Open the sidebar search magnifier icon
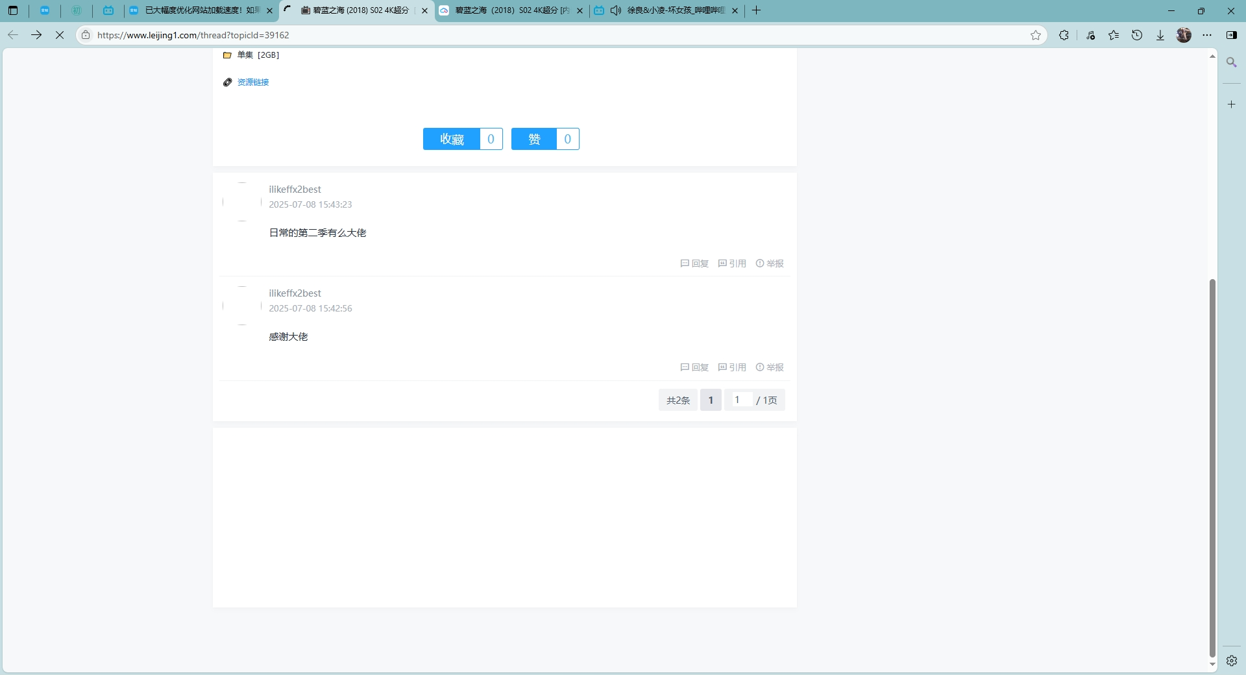Screen dimensions: 1246x675 (1231, 62)
